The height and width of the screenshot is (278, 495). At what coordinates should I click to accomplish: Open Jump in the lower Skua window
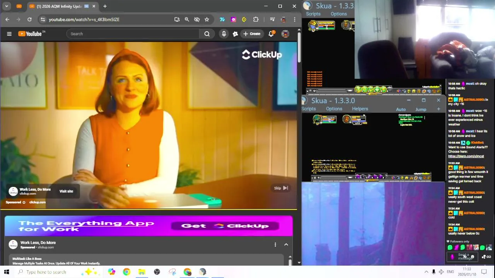[421, 109]
